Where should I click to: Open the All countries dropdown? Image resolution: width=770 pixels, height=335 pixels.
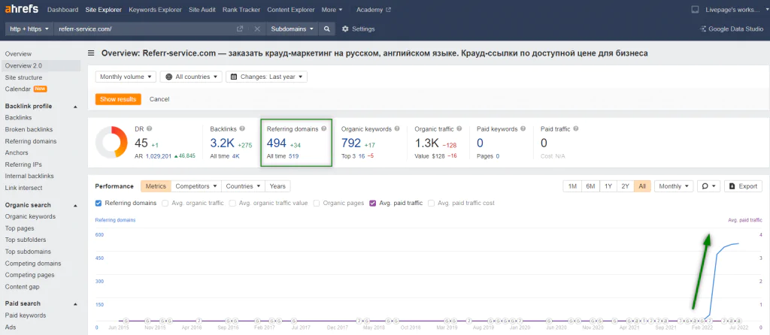pos(191,77)
